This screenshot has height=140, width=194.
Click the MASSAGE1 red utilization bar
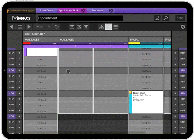(x=27, y=43)
